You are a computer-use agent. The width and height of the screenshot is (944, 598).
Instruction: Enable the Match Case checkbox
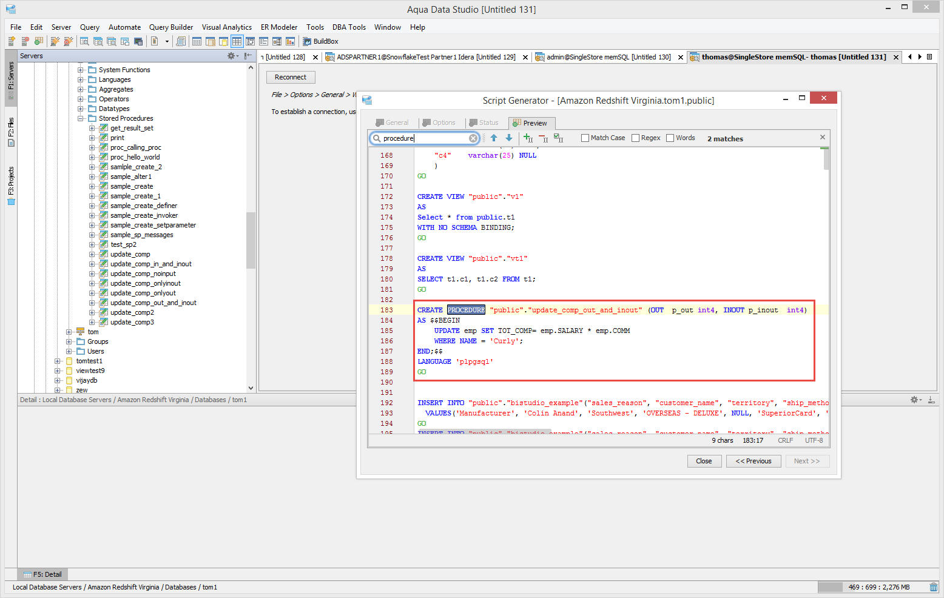click(585, 138)
